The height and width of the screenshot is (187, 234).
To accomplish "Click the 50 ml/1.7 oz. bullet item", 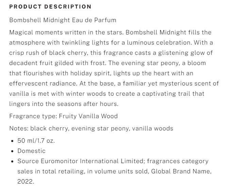I will tap(36, 141).
